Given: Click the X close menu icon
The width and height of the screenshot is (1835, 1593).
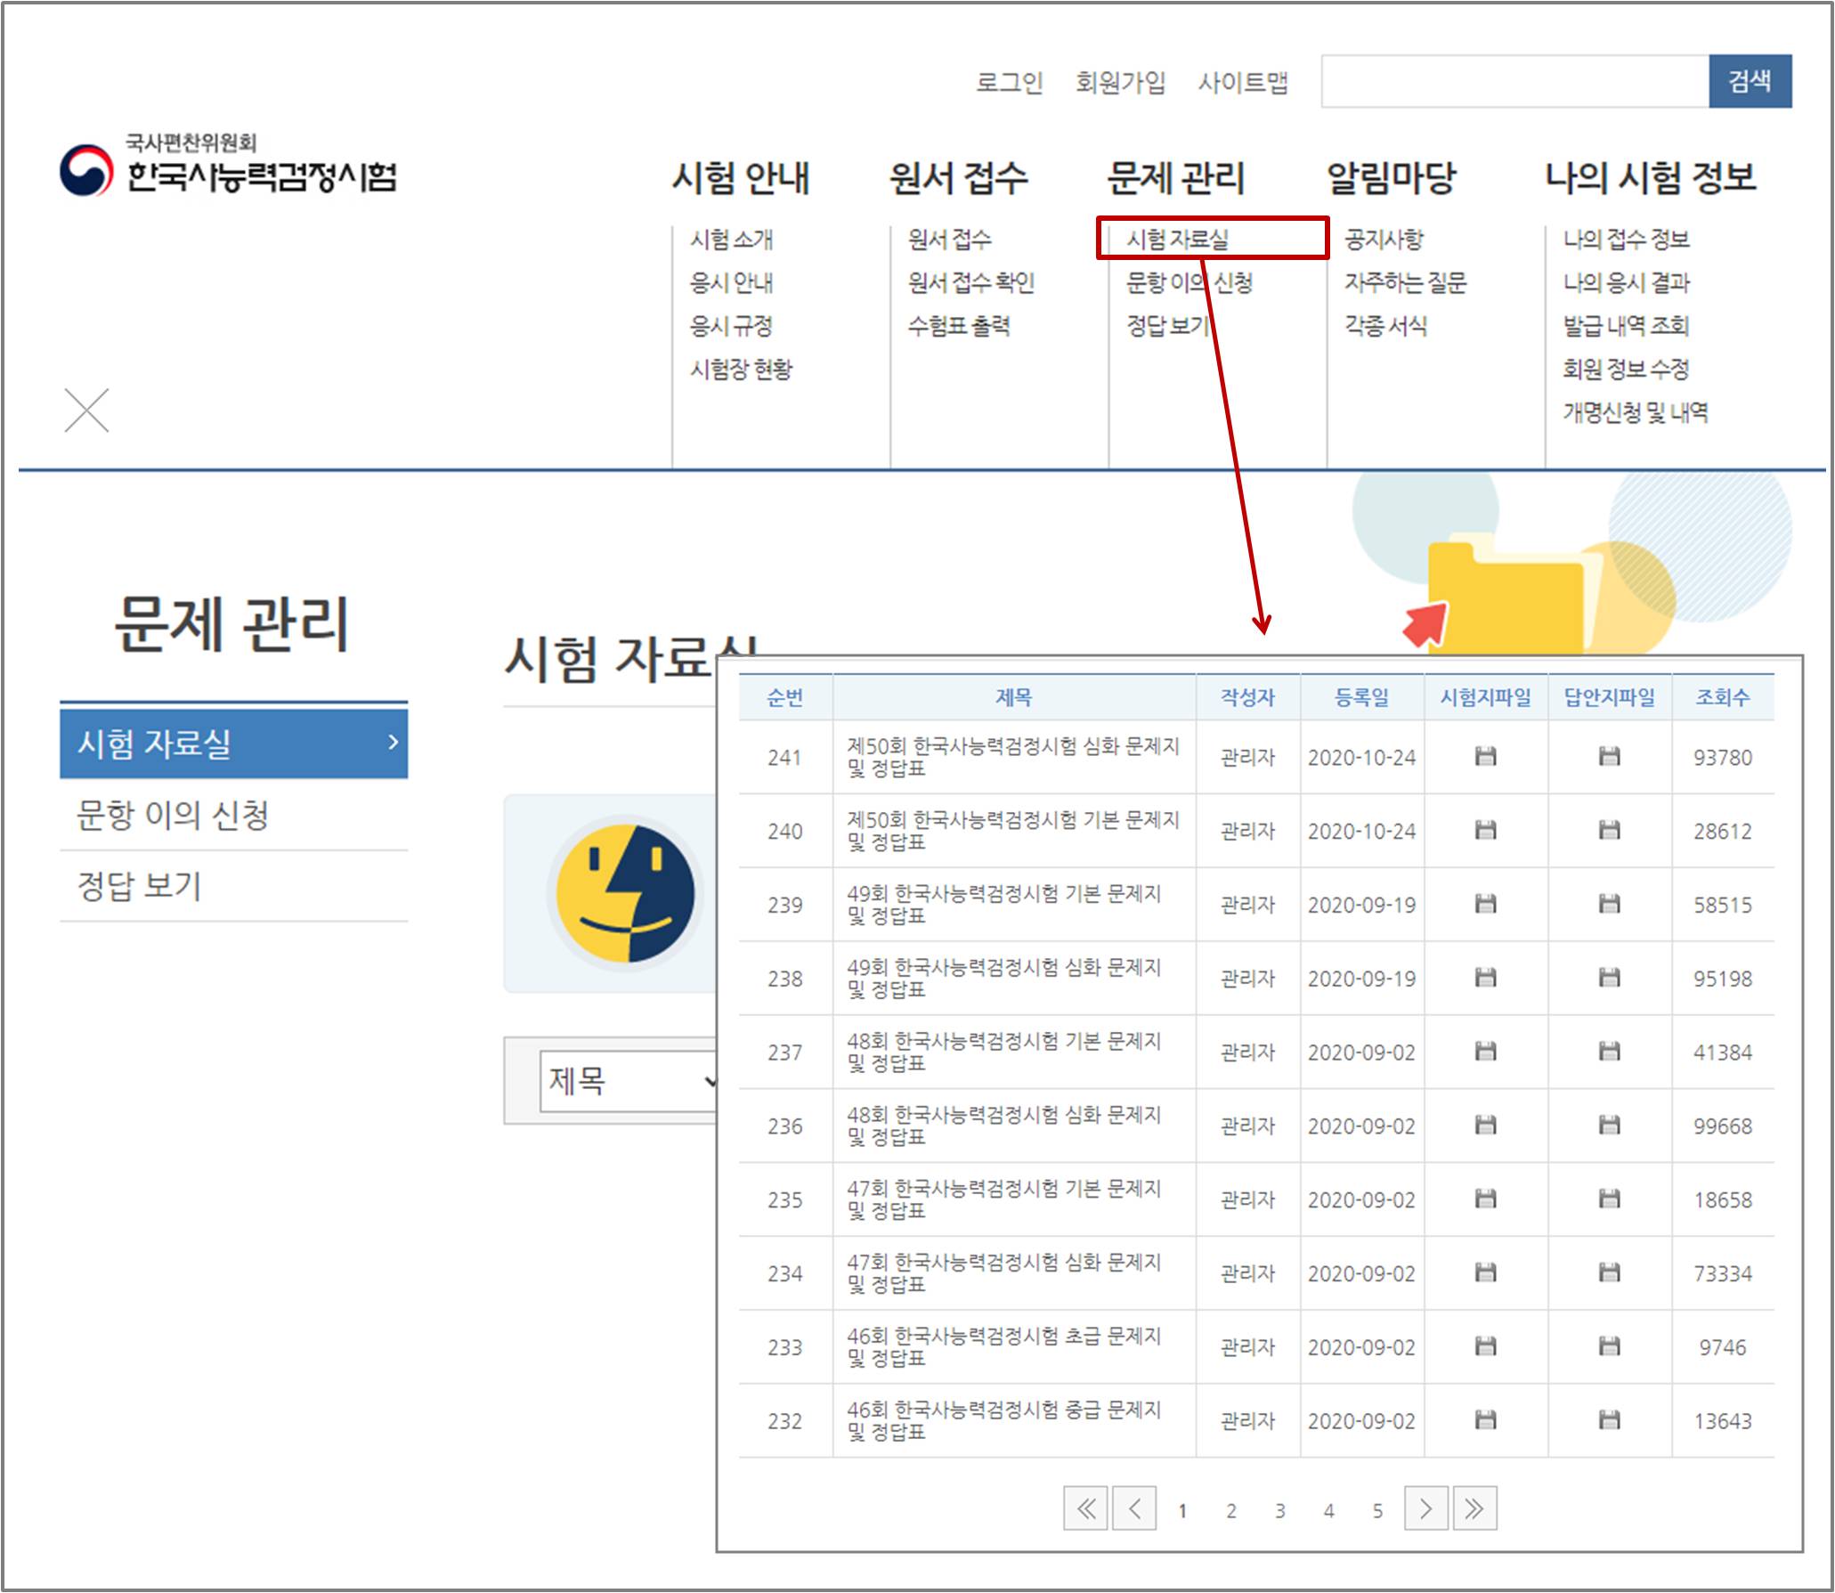Looking at the screenshot, I should pos(86,410).
